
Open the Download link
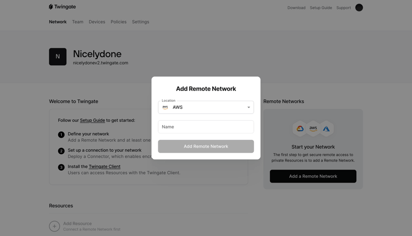(x=297, y=8)
